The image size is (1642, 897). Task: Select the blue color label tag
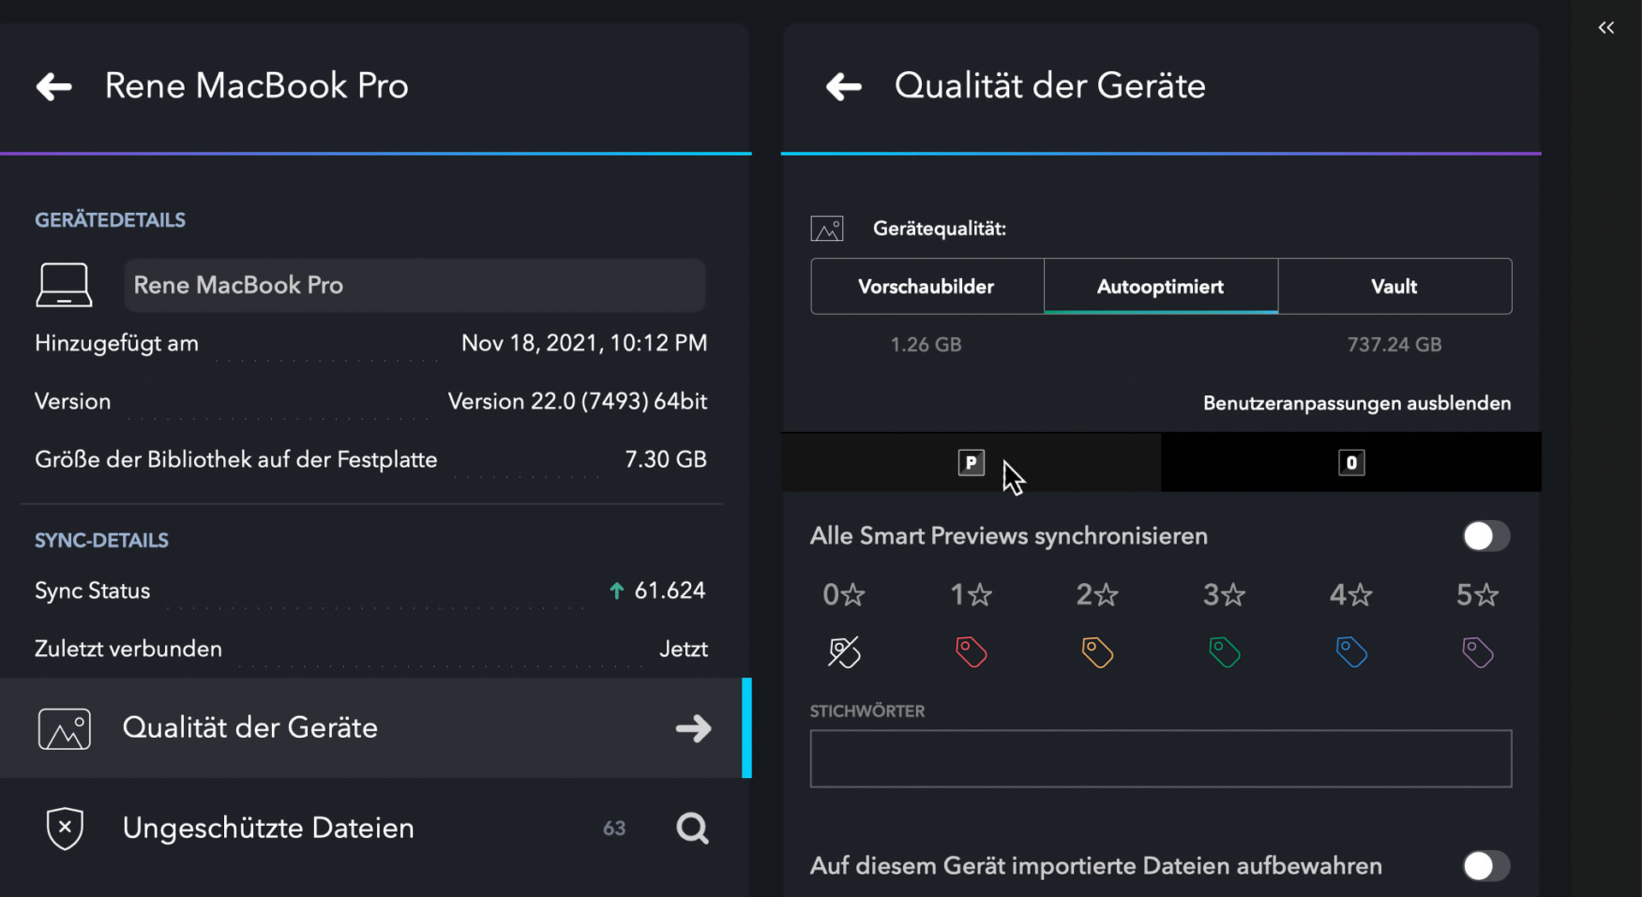tap(1351, 652)
